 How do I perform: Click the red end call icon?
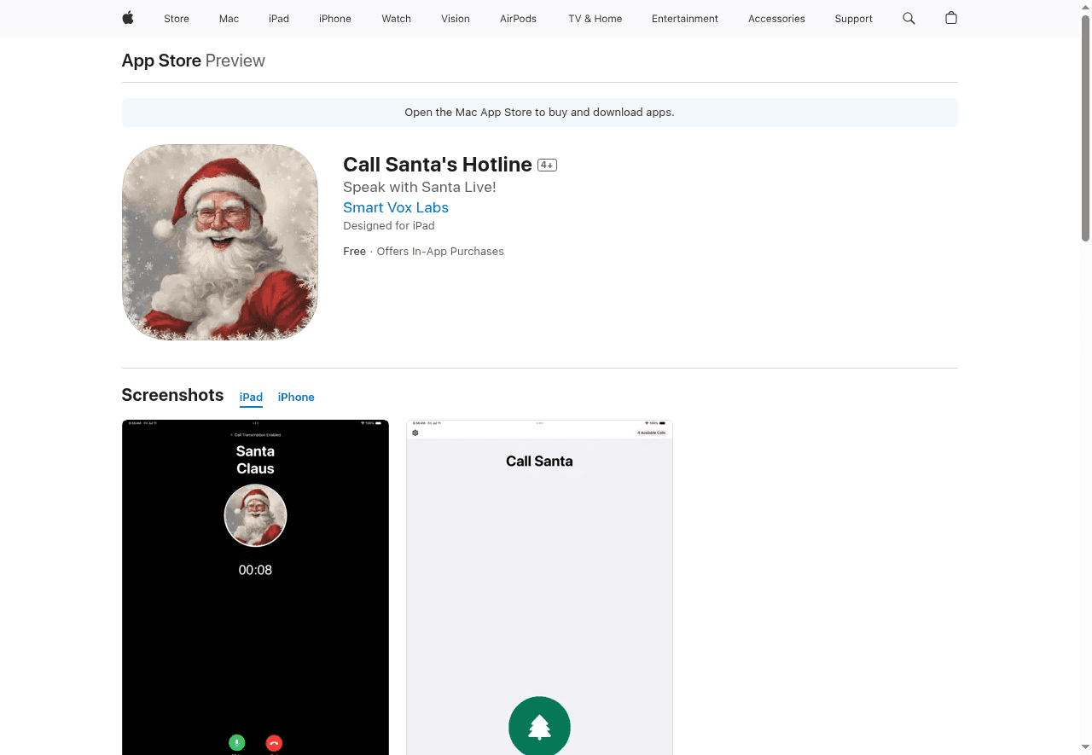273,743
